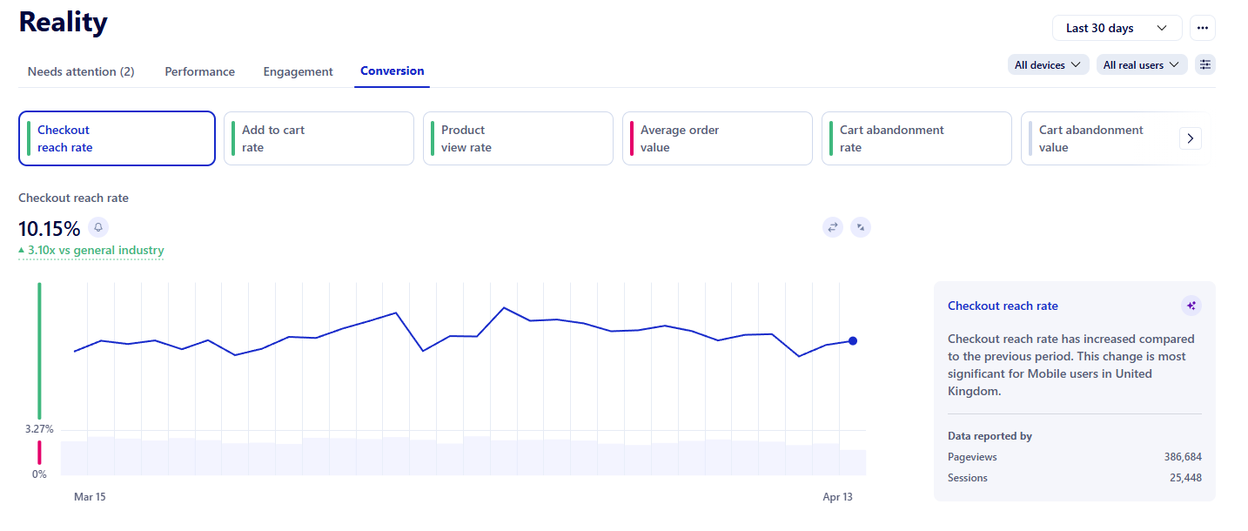Select the Product view rate card
This screenshot has width=1248, height=531.
(x=518, y=138)
